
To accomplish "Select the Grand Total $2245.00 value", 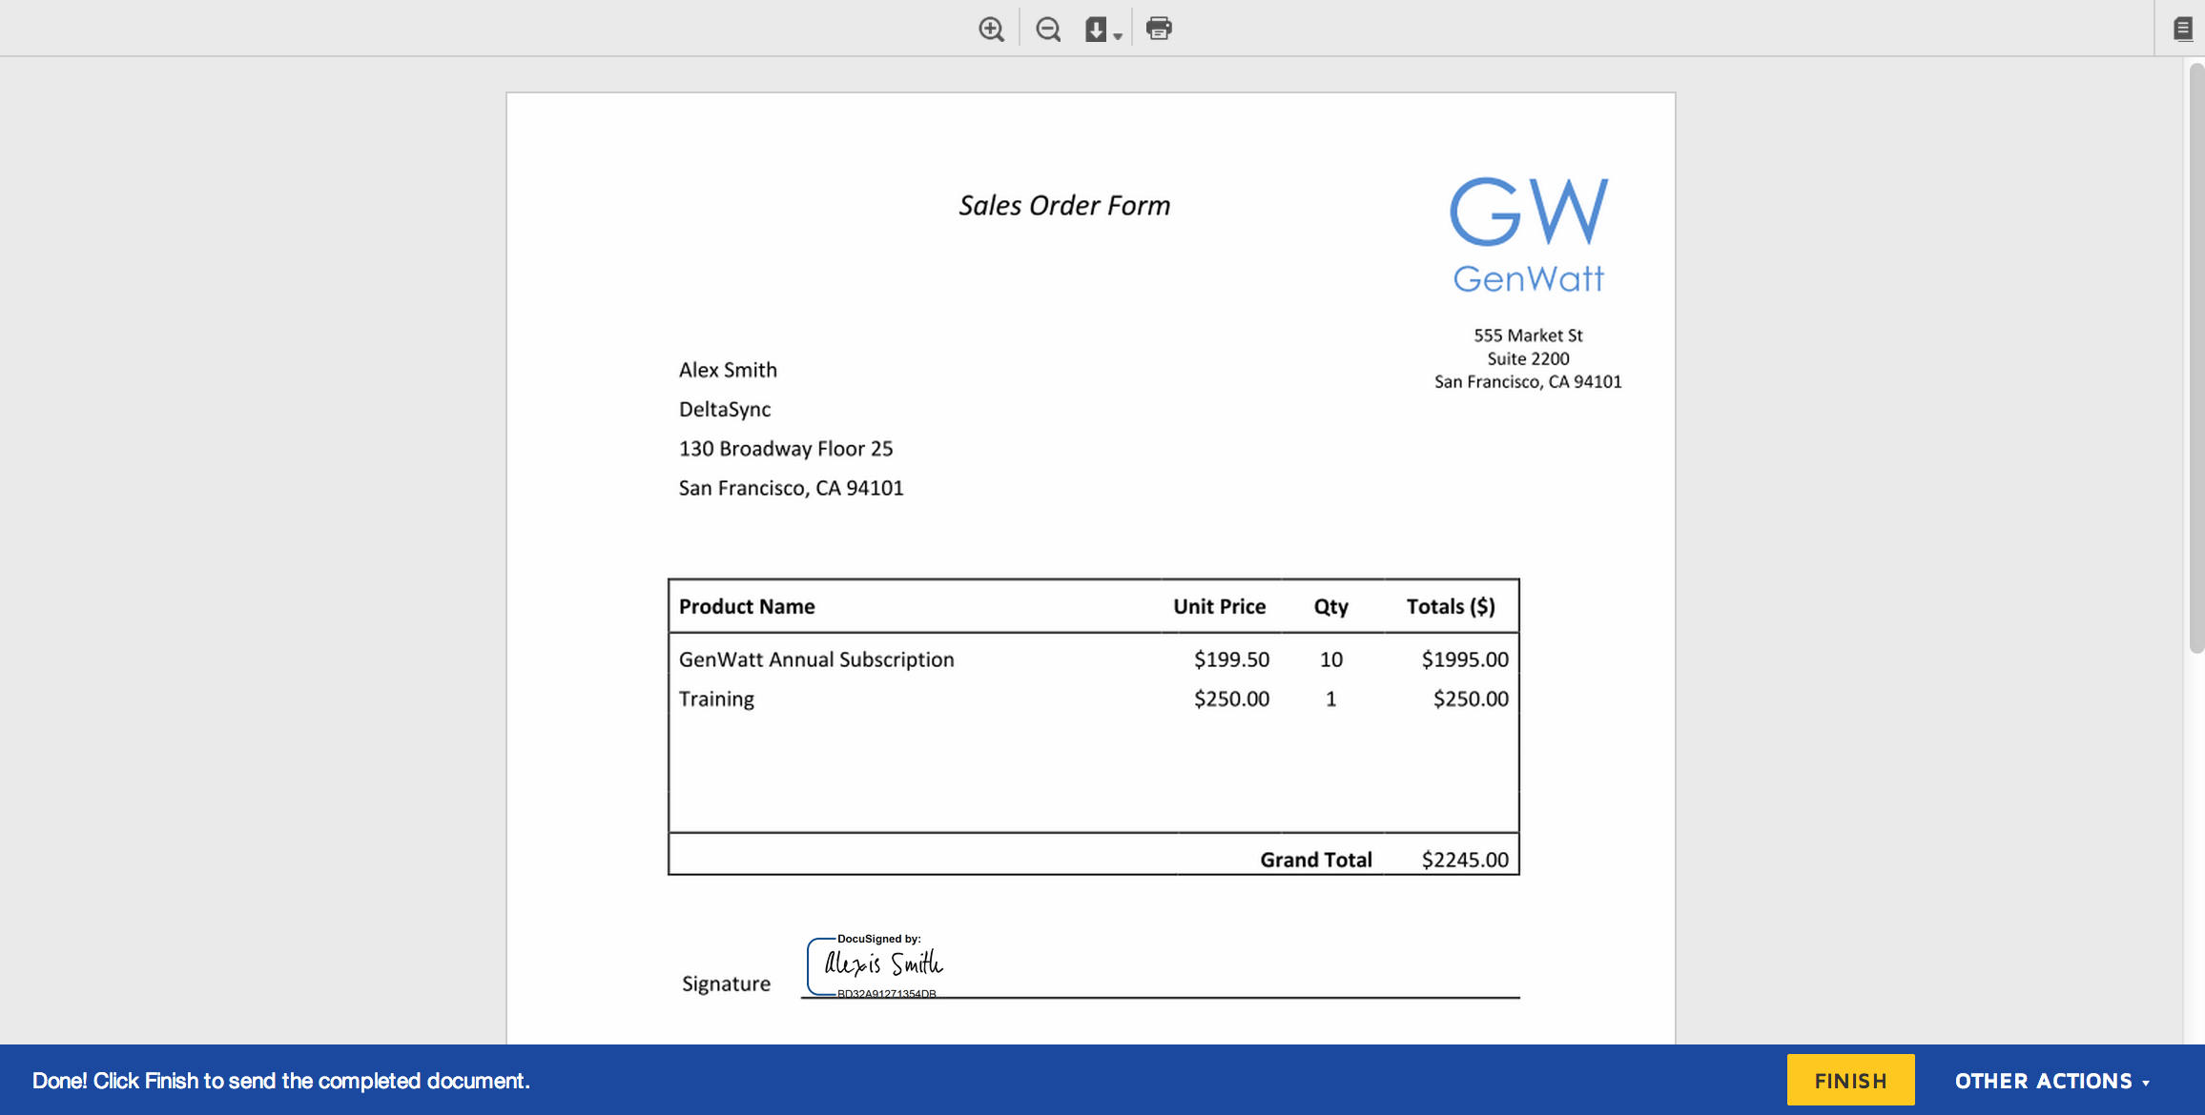I will coord(1465,860).
